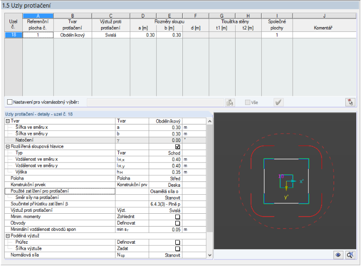Click the select-node-in-graphic pointer icon
Screen dimensions: 361x266
pyautogui.click(x=350, y=102)
